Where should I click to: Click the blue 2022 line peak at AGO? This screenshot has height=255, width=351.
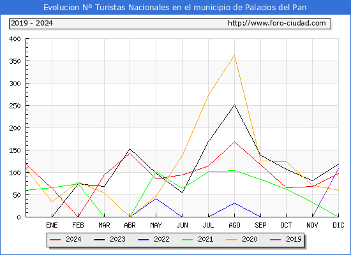click(x=234, y=203)
